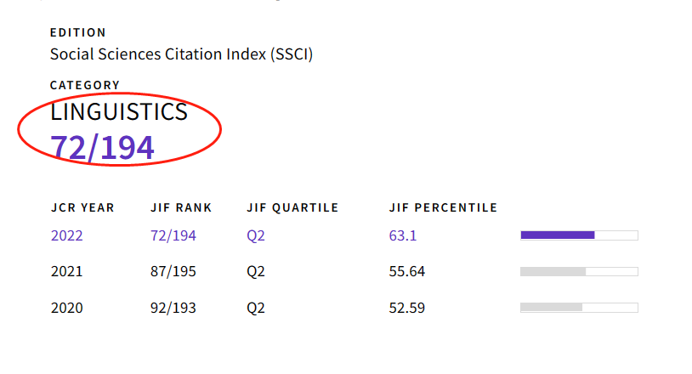The image size is (692, 374).
Task: Click the 2020 percentile progress bar
Action: [x=579, y=307]
